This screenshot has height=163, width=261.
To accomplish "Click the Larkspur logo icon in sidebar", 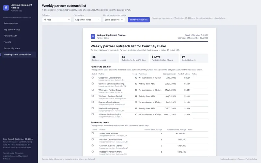I will tap(6, 7).
